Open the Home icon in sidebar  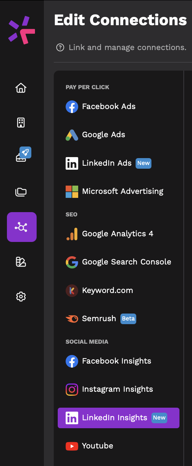21,88
